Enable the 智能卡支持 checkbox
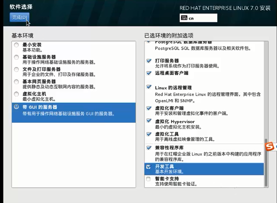Screen dimensions: 277x203 [149, 179]
